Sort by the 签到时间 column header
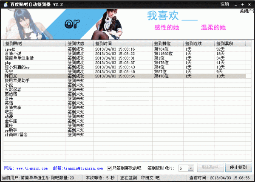Image resolution: width=255 pixels, height=182 pixels. pyautogui.click(x=122, y=44)
